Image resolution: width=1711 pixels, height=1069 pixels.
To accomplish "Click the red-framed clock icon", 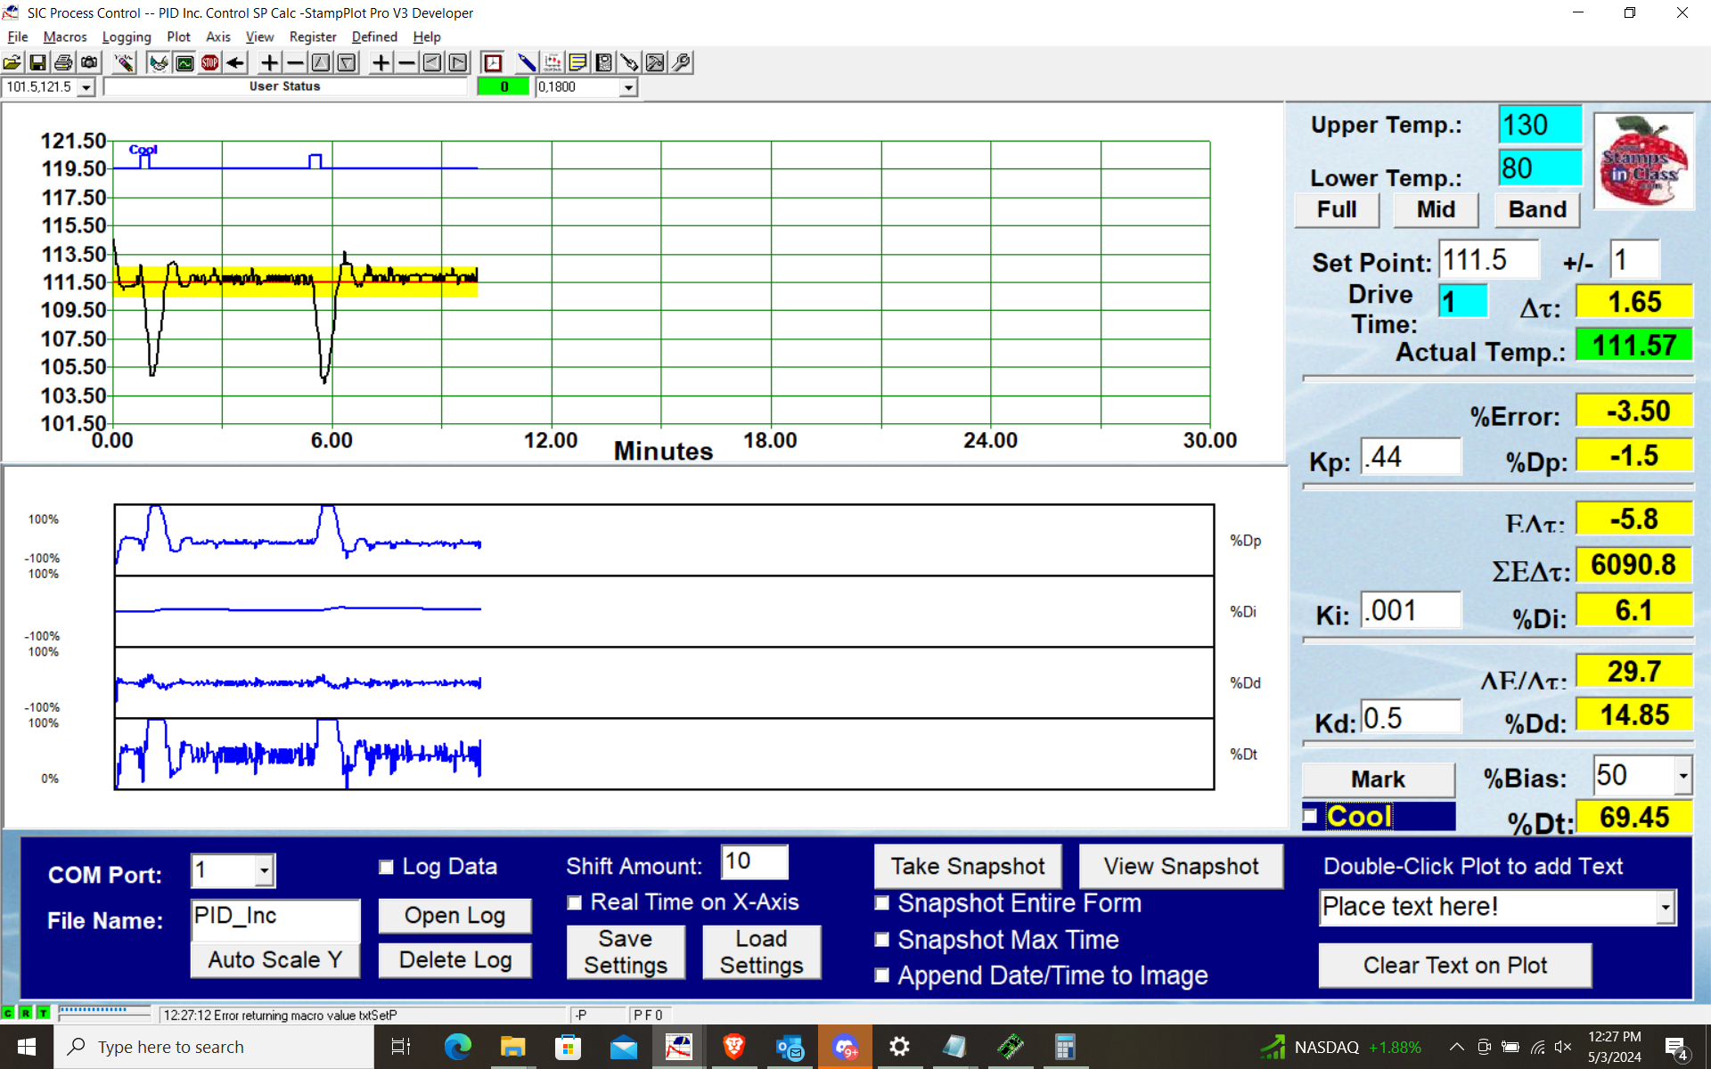I will coord(493,62).
